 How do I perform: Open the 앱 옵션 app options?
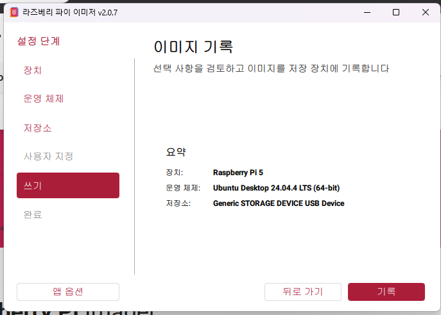(68, 292)
